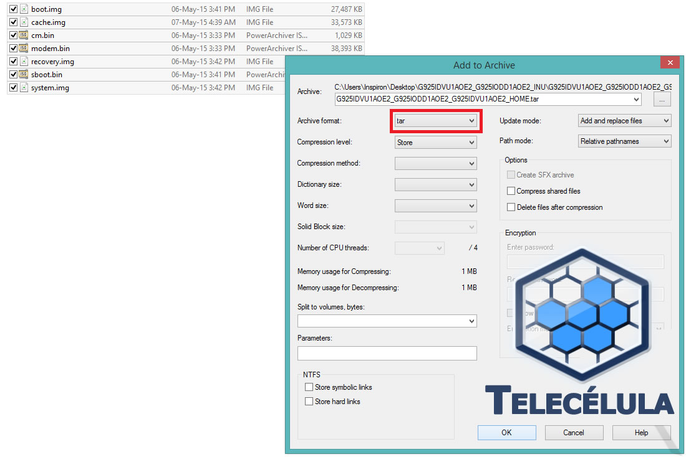Viewport: 686px width, 457px height.
Task: Click the cm.bin ISO file icon
Action: 24,35
